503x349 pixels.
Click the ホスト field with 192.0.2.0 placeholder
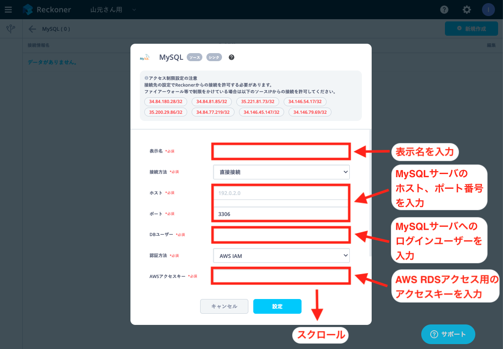pos(281,193)
